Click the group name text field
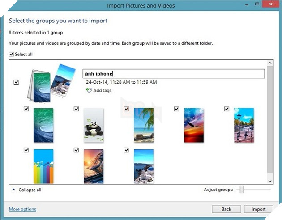The width and height of the screenshot is (282, 220). [x=174, y=74]
